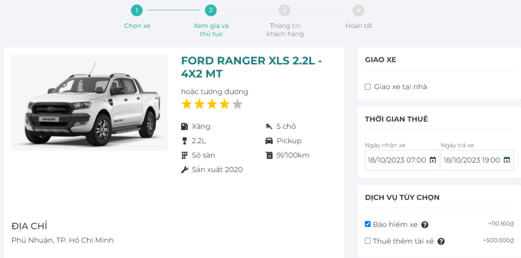The width and height of the screenshot is (521, 258).
Task: Open the calendar picker for Ngày nhận xe
Action: [x=432, y=160]
